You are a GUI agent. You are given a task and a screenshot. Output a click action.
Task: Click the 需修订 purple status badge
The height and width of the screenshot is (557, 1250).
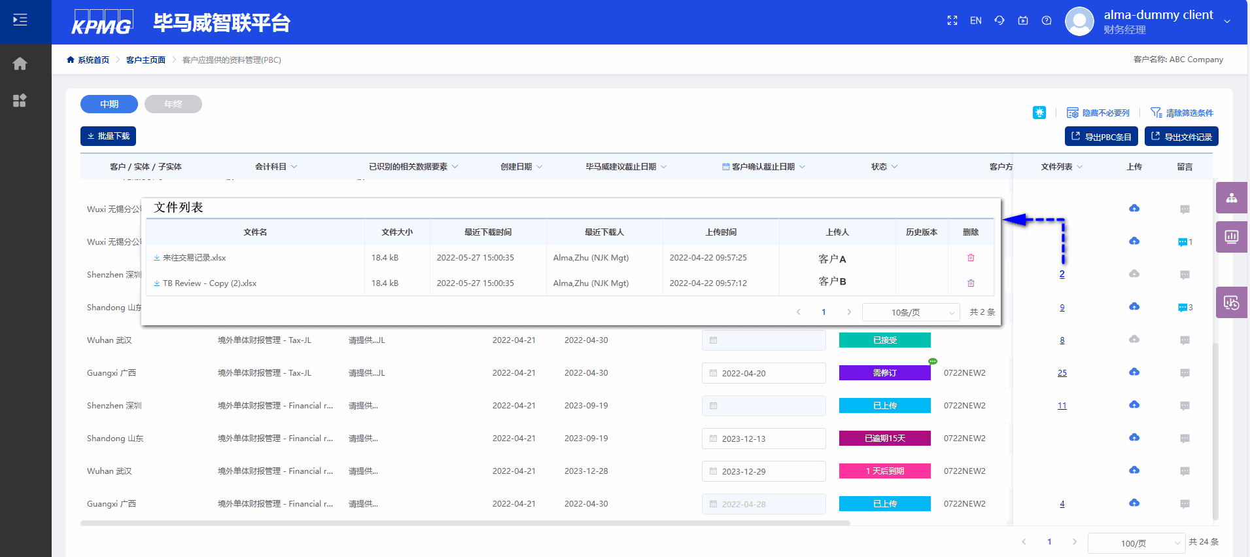pyautogui.click(x=884, y=373)
